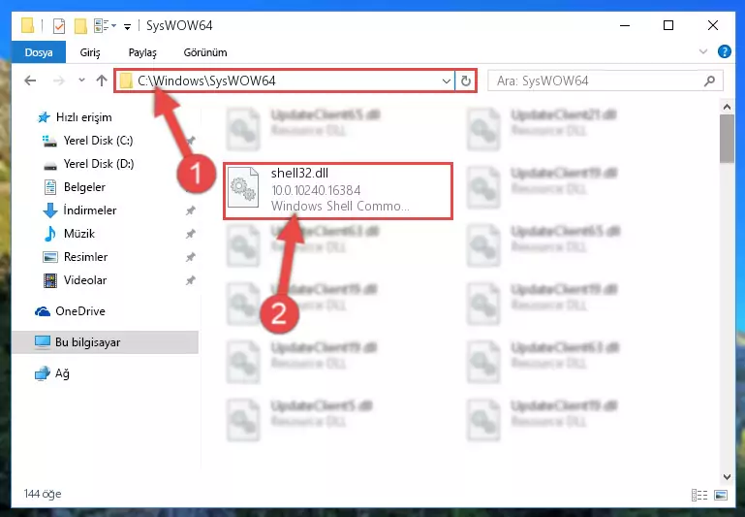The width and height of the screenshot is (745, 517).
Task: Click the Properties quick access icon
Action: tap(59, 25)
